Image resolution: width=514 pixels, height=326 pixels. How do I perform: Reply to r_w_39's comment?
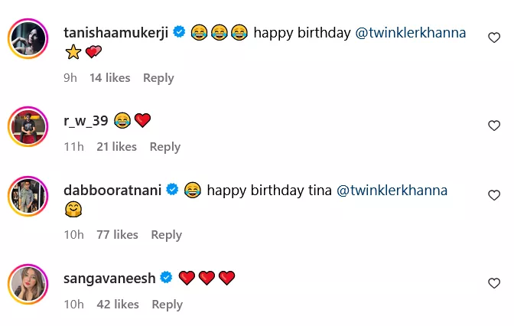coord(164,147)
